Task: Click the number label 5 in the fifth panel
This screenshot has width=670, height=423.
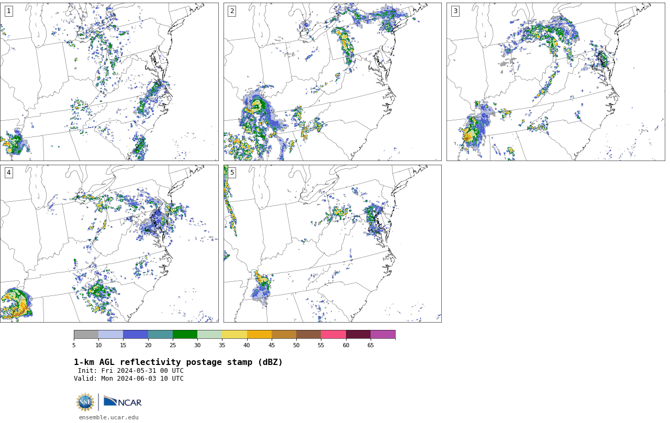Action: coord(232,173)
